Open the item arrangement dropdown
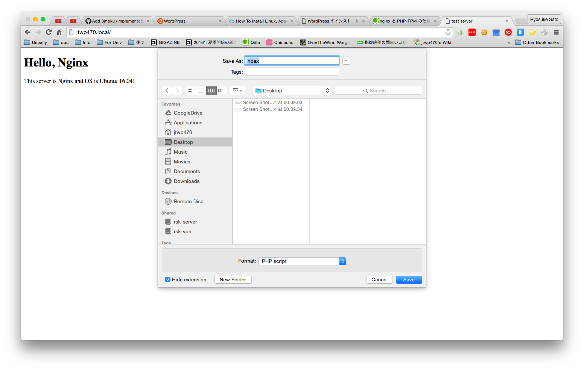This screenshot has height=370, width=584. tap(237, 91)
